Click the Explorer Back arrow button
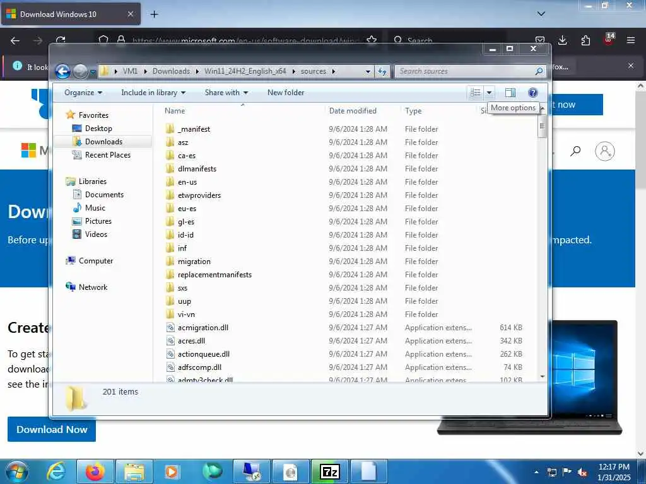The width and height of the screenshot is (646, 484). tap(62, 72)
